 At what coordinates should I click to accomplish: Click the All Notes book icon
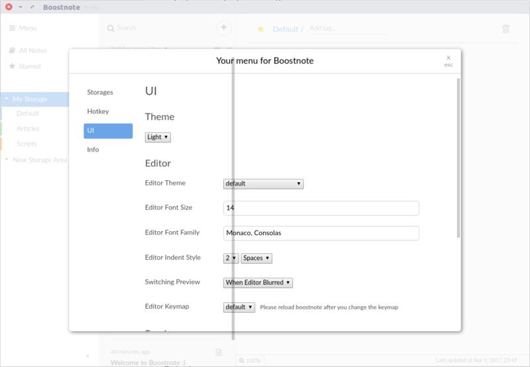click(12, 51)
